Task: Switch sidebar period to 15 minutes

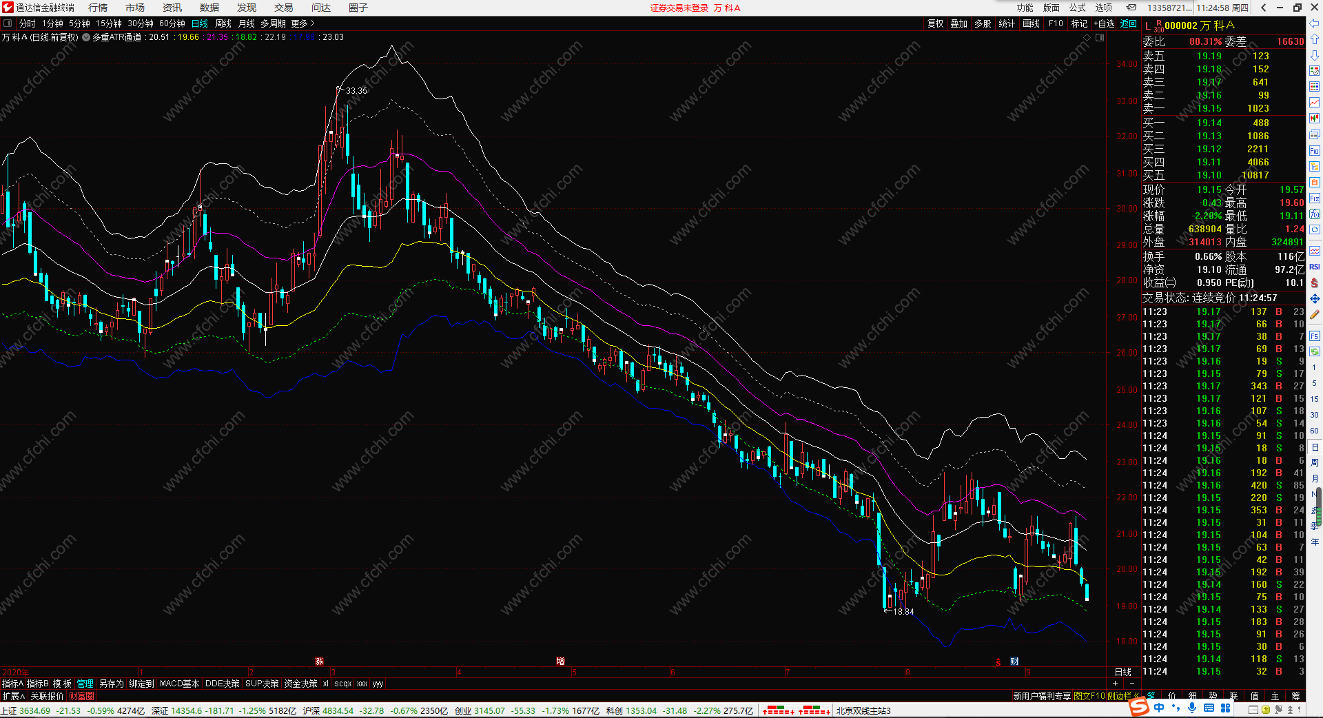Action: tap(1314, 399)
